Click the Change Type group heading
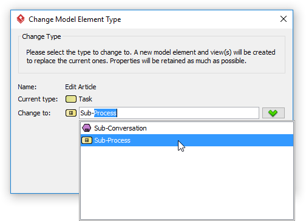 pos(41,36)
